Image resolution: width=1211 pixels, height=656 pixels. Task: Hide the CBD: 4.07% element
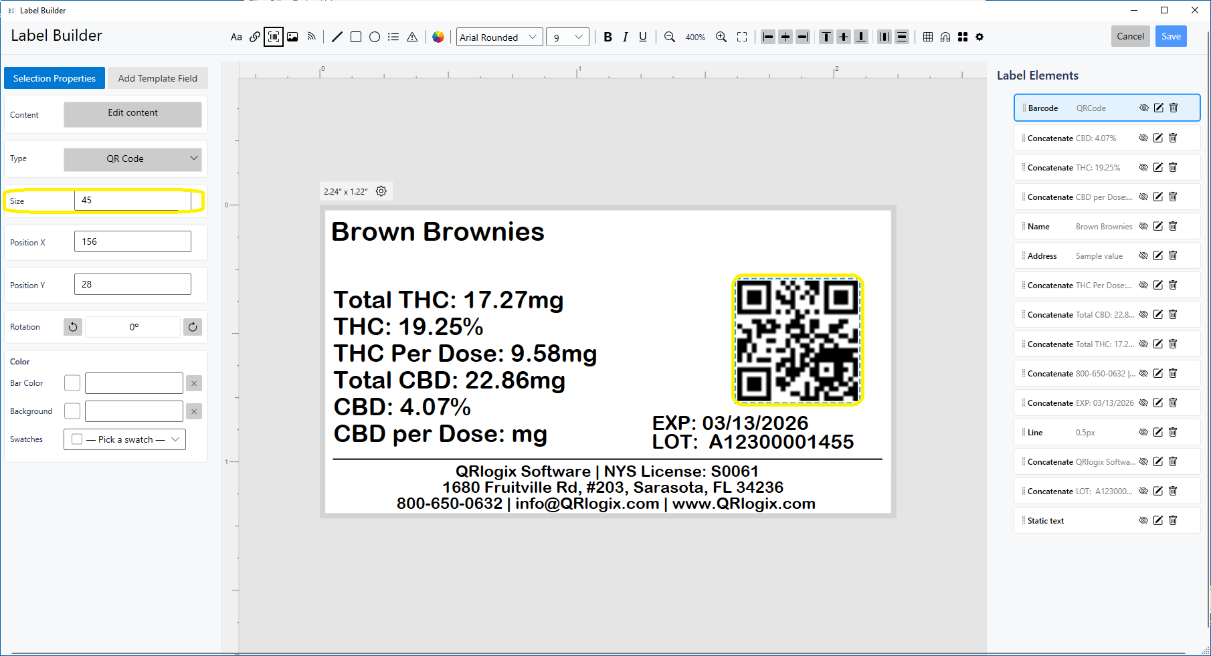tap(1143, 138)
